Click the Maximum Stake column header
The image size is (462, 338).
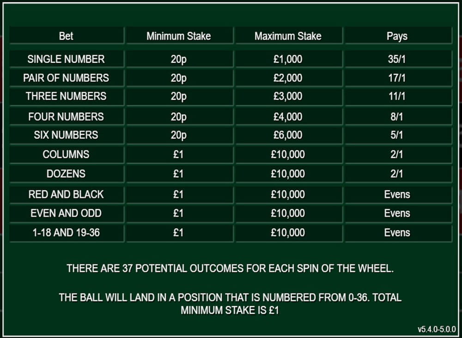tap(288, 36)
